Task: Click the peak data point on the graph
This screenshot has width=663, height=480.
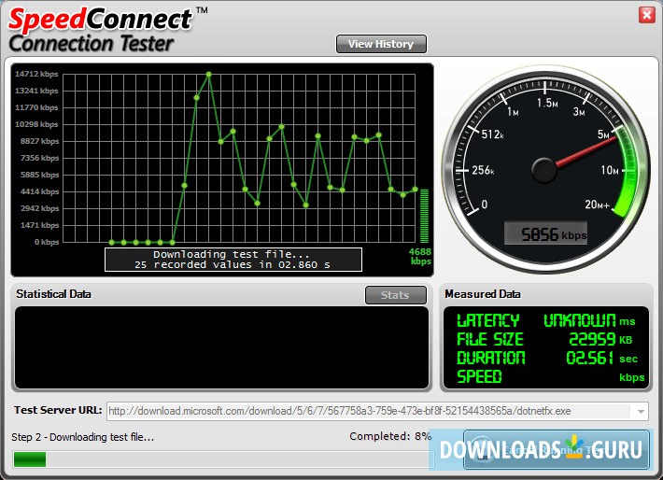Action: [x=209, y=75]
